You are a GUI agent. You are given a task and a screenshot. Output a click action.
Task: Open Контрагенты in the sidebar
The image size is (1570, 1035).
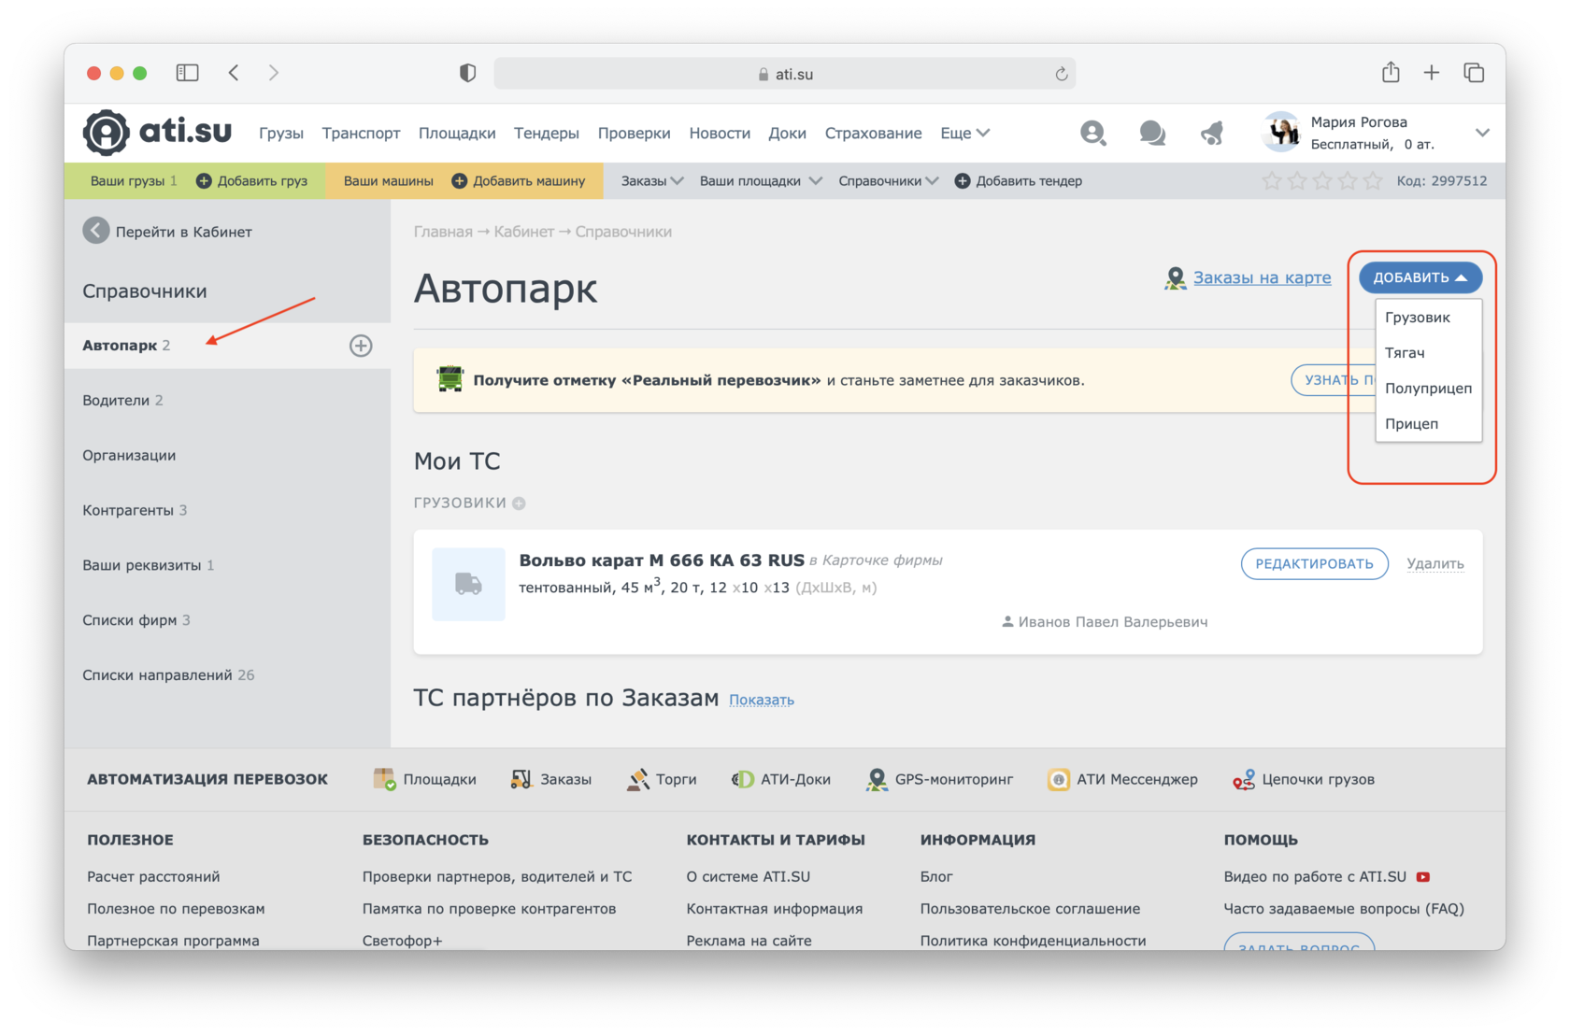point(227,510)
